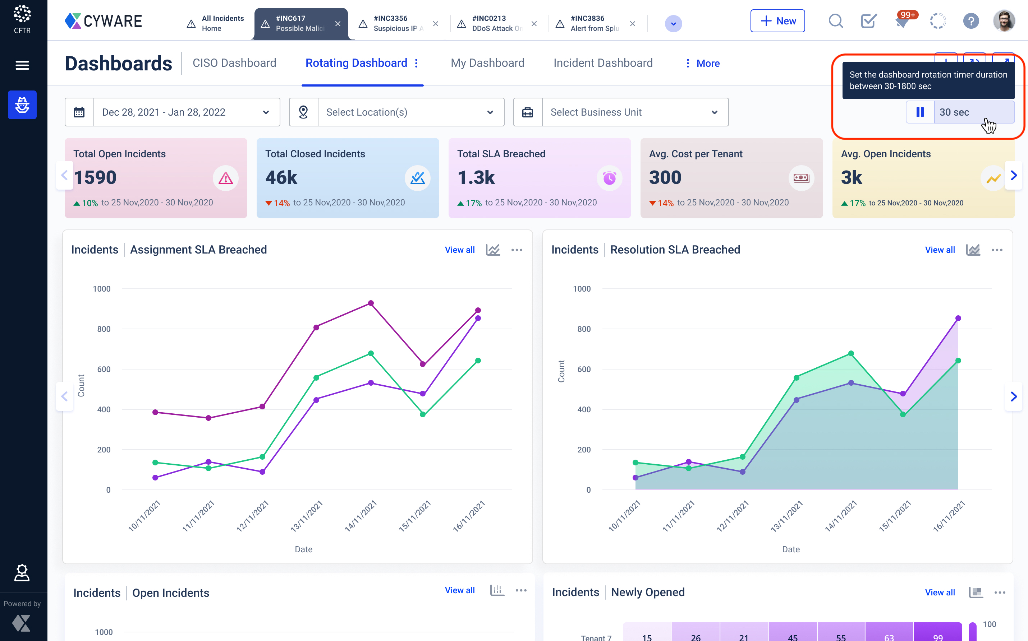Open more options for Newly Opened widget
The image size is (1028, 641).
(x=1000, y=592)
